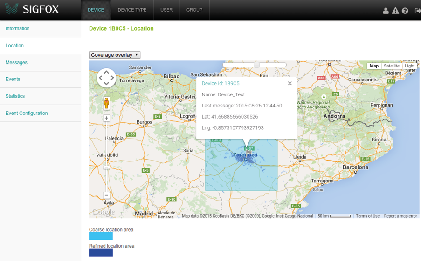This screenshot has width=421, height=261.
Task: Open the Statistics sidebar item
Action: 40,96
